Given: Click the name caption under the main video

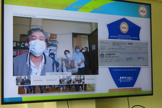Looking at the screenshot, I should pos(59,74).
